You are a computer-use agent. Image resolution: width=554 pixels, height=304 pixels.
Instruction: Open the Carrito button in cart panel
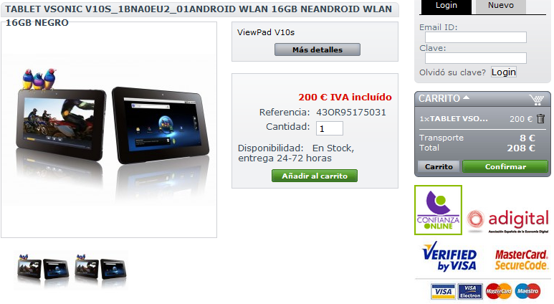pyautogui.click(x=439, y=166)
